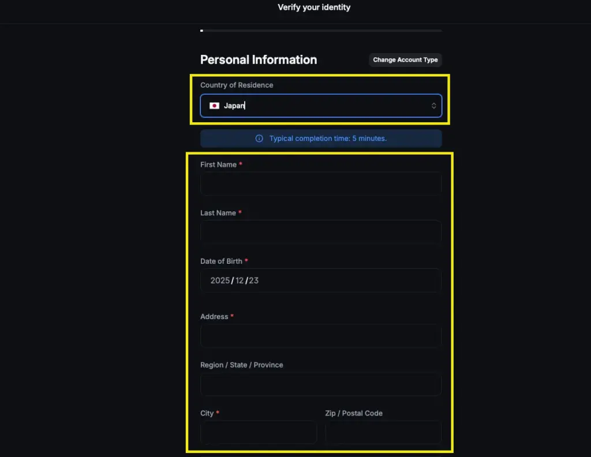Select the year 2025 in Date of Birth
Viewport: 591px width, 457px height.
[220, 280]
